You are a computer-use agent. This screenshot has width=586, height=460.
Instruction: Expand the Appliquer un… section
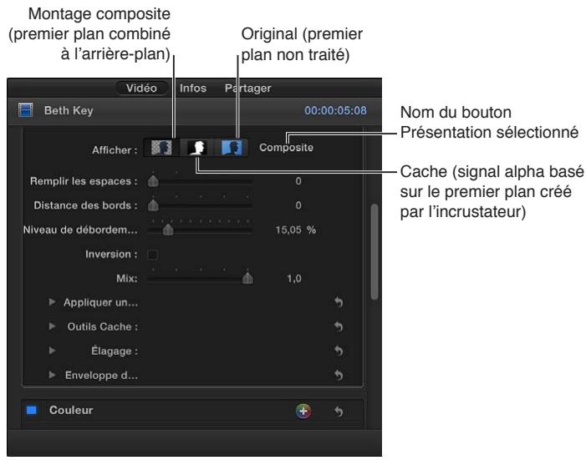tap(52, 301)
